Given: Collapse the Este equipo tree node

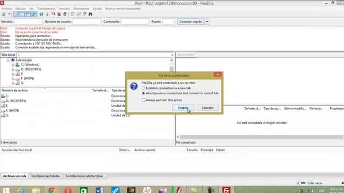Looking at the screenshot, I should [x=8, y=60].
